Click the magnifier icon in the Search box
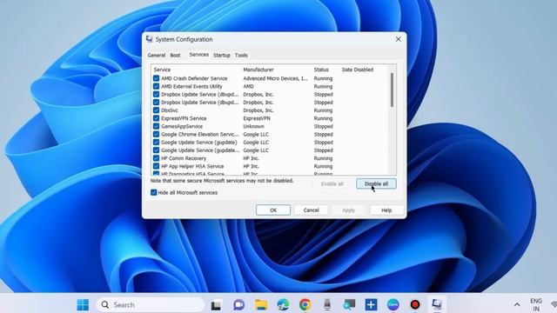Viewport: 557px width, 313px height. 105,304
